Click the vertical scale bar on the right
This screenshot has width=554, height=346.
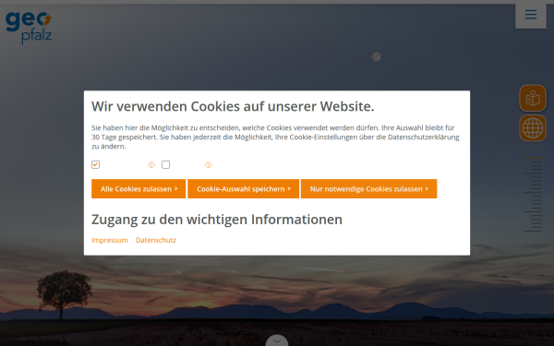tap(533, 195)
